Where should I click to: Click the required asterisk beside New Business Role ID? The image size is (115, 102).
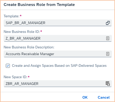tap(41, 31)
